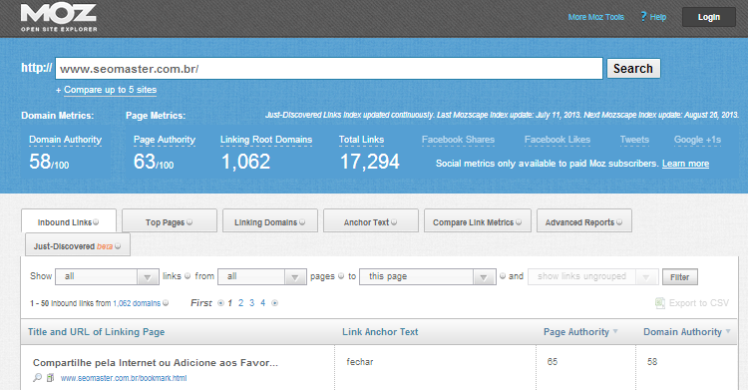Image resolution: width=748 pixels, height=390 pixels.
Task: Click the info icon after the word links
Action: [187, 276]
